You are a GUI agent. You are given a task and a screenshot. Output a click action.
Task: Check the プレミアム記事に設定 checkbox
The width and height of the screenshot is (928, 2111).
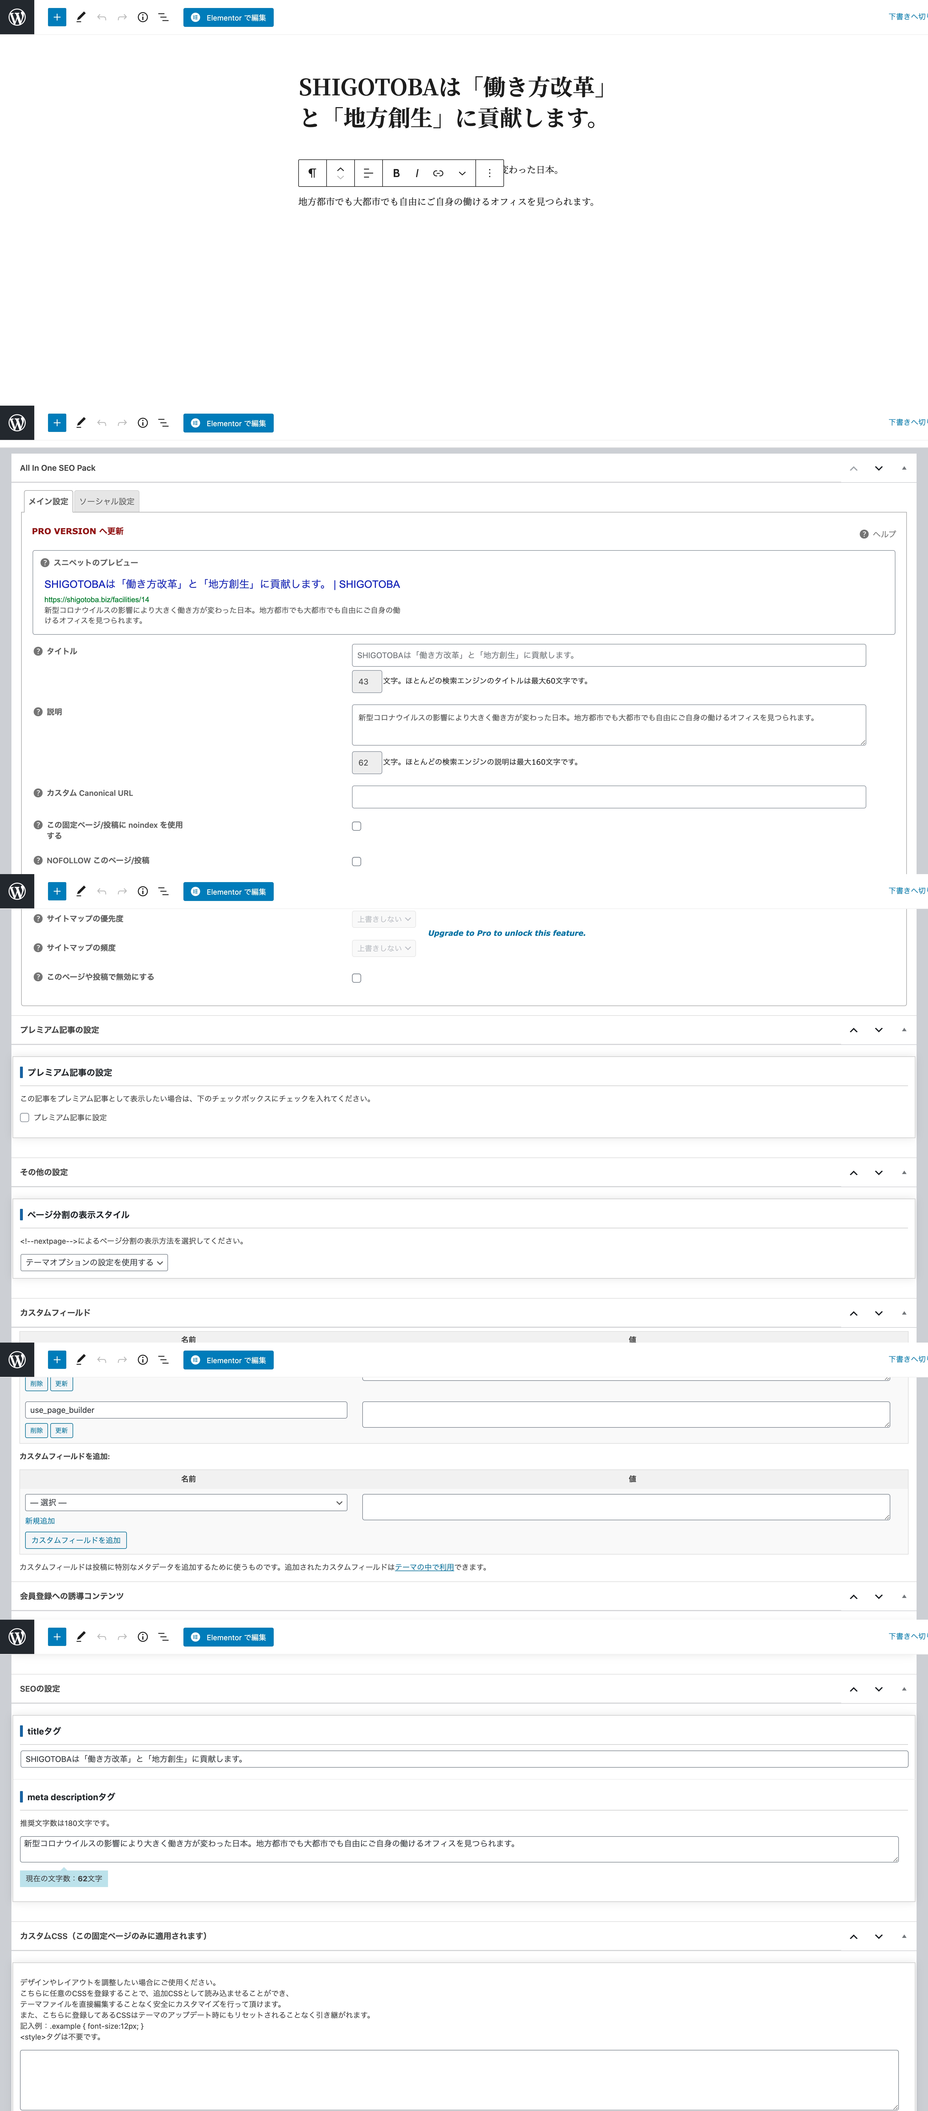tap(25, 1118)
